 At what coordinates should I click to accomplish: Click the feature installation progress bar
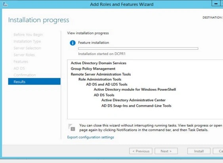point(138,49)
